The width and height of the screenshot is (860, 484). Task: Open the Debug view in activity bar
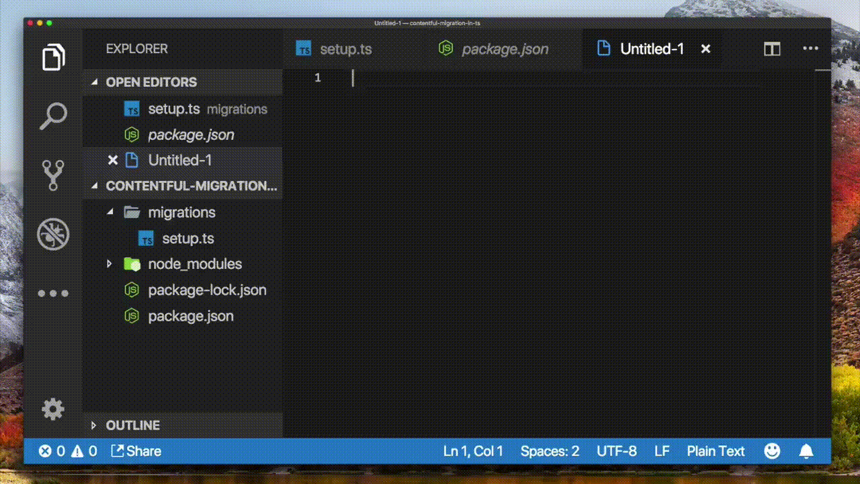point(53,234)
